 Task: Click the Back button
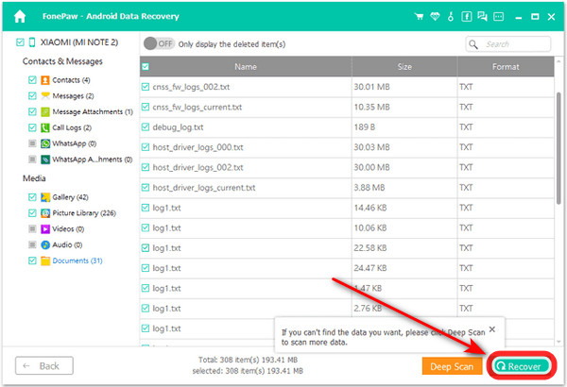tap(41, 365)
